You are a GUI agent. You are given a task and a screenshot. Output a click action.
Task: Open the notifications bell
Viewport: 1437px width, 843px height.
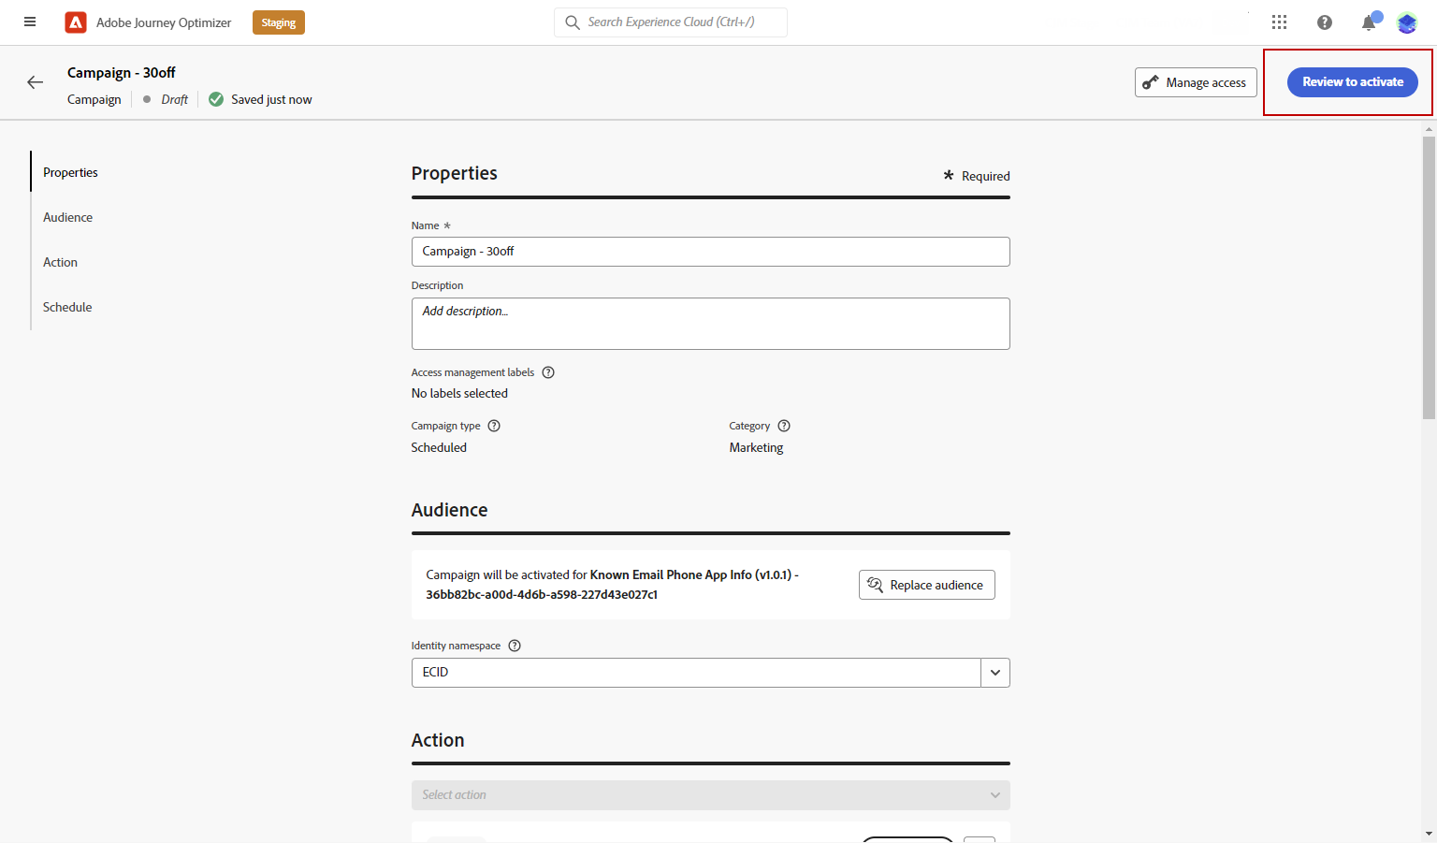[1369, 22]
